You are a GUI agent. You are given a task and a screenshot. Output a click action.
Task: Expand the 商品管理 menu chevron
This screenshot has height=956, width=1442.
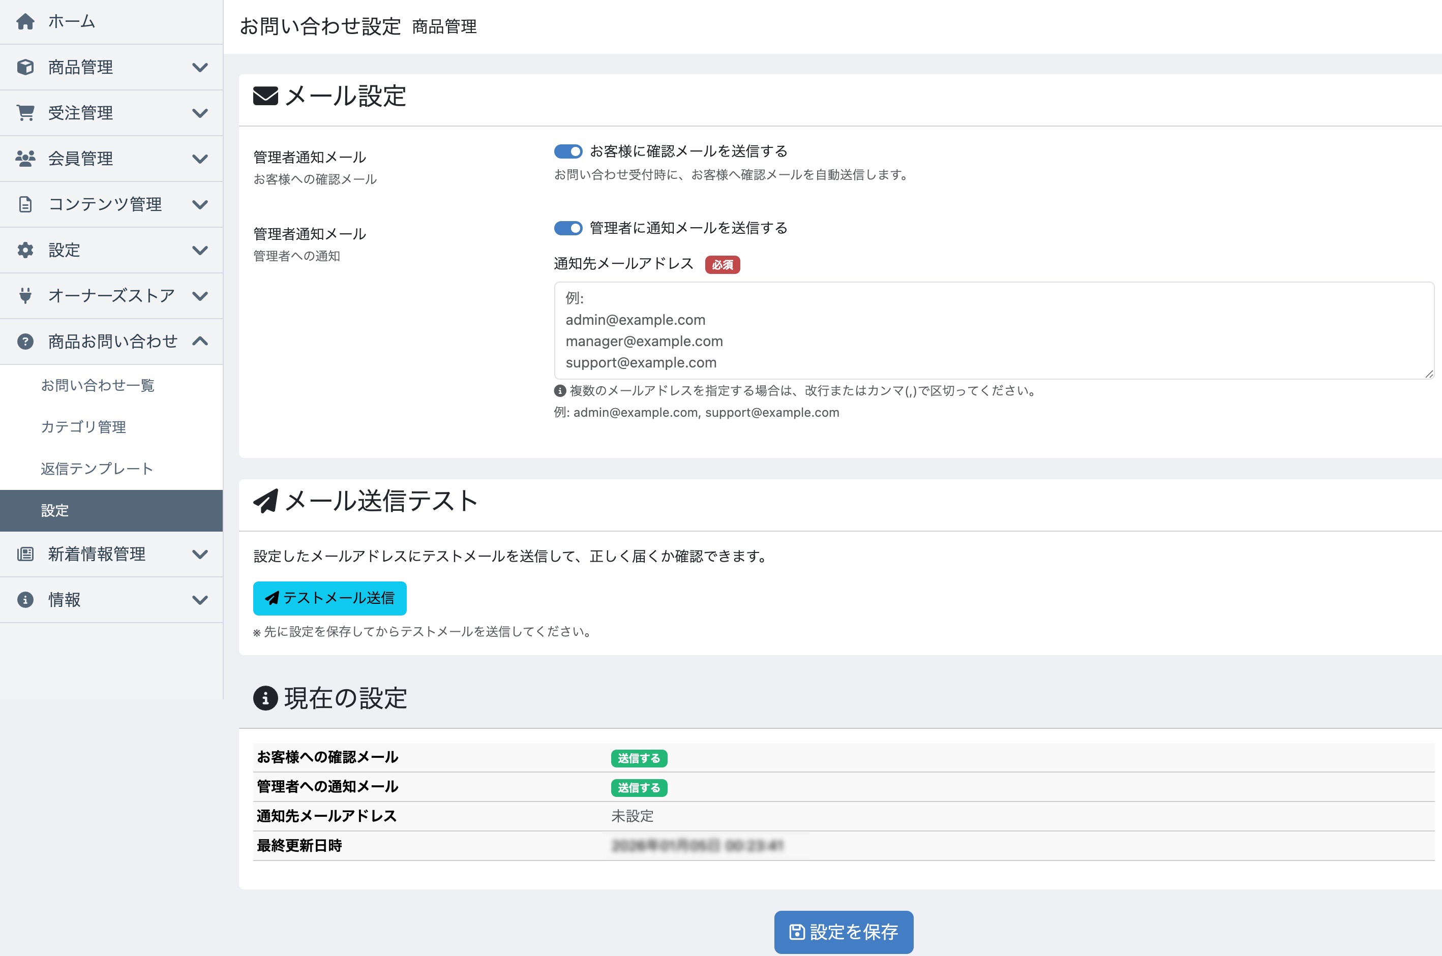coord(200,68)
